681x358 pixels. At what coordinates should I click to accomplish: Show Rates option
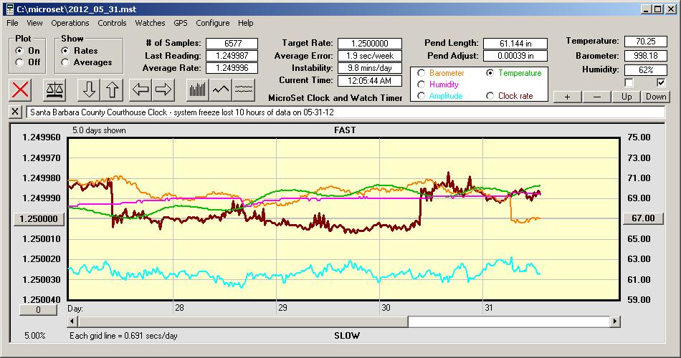coord(65,51)
